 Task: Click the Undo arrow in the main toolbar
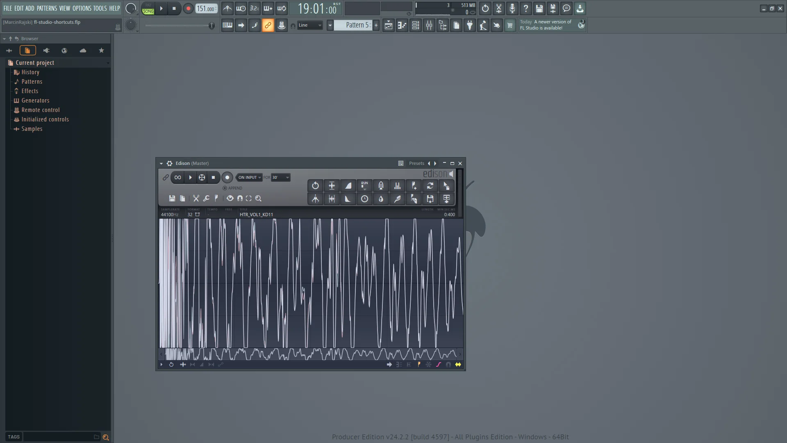pyautogui.click(x=485, y=8)
